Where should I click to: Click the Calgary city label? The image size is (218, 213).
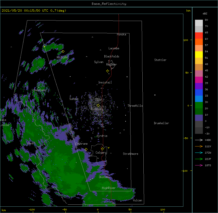101,153
